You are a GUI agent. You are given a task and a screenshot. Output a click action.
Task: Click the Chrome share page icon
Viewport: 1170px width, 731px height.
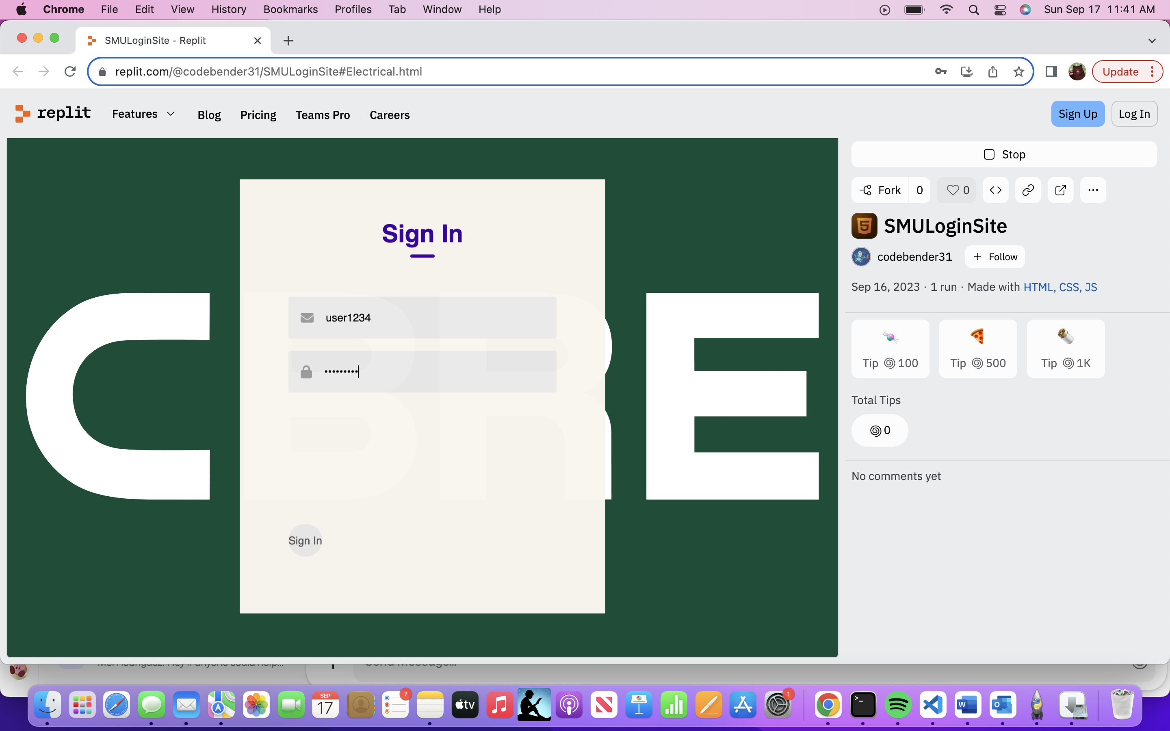[992, 71]
